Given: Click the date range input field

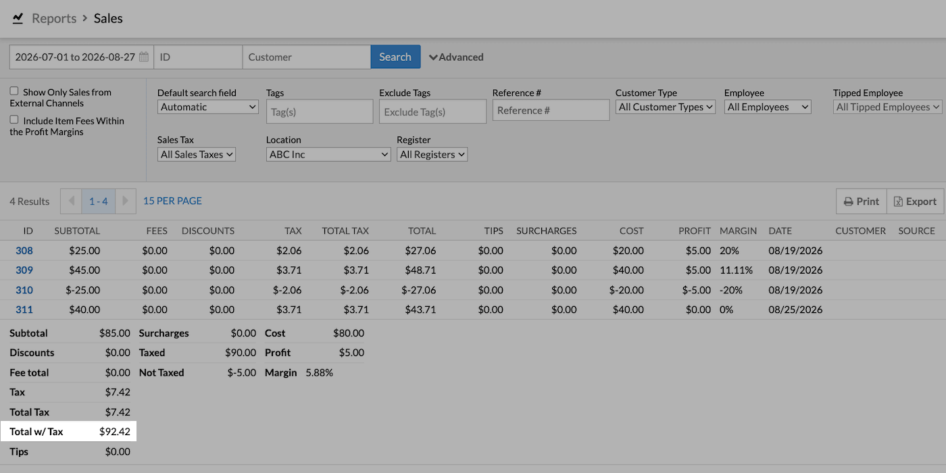Looking at the screenshot, I should (x=82, y=57).
